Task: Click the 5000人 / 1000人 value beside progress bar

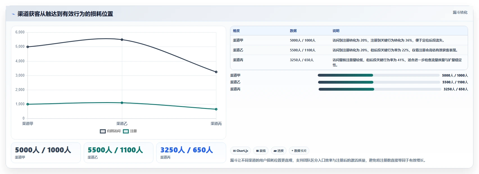Action: pyautogui.click(x=455, y=75)
